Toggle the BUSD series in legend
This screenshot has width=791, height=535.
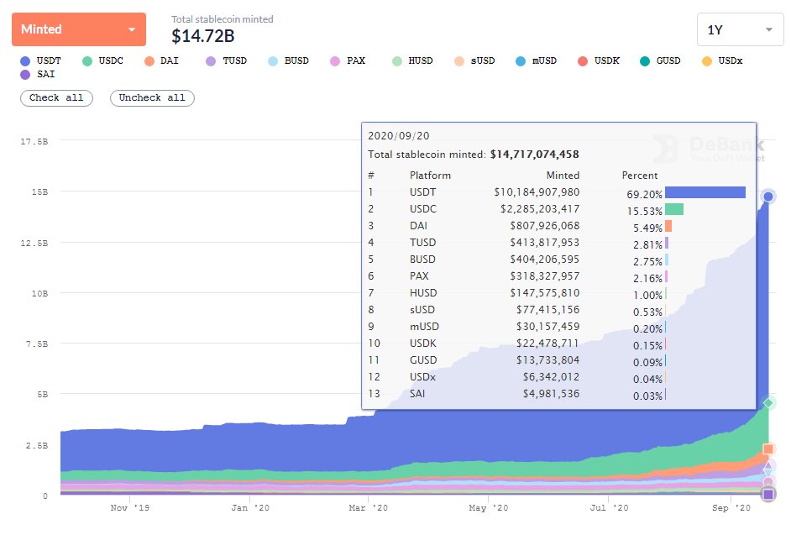289,60
